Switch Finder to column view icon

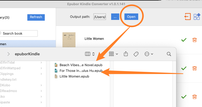pos(88,54)
